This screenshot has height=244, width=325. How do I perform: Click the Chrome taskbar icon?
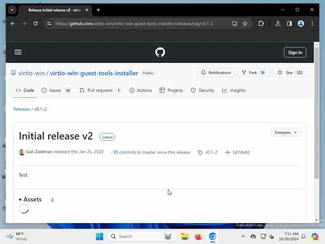pos(212,236)
